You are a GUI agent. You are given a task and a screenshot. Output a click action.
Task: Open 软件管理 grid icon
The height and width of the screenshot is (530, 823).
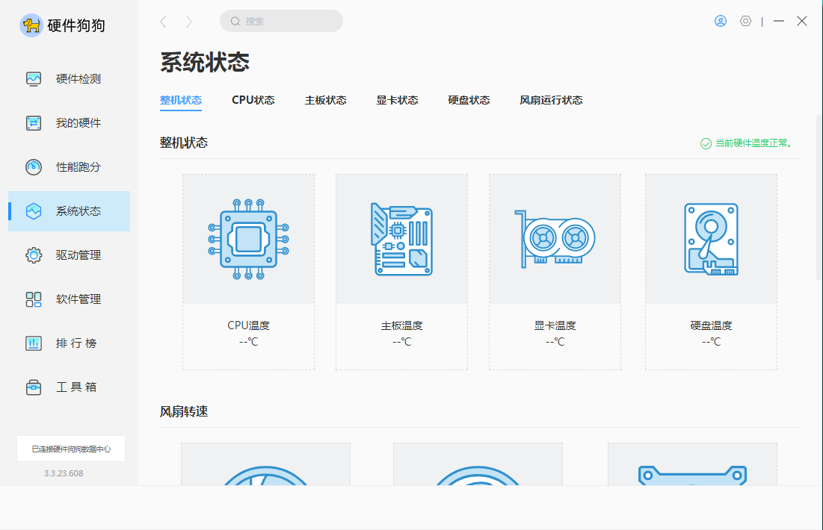tap(34, 299)
